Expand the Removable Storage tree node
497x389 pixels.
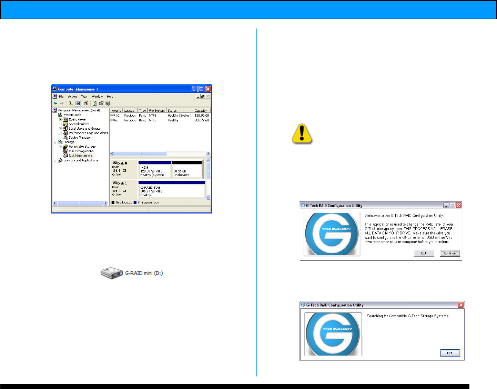(60, 147)
